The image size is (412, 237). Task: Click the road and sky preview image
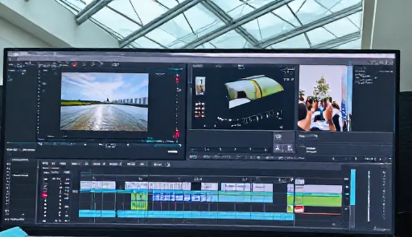pos(104,102)
